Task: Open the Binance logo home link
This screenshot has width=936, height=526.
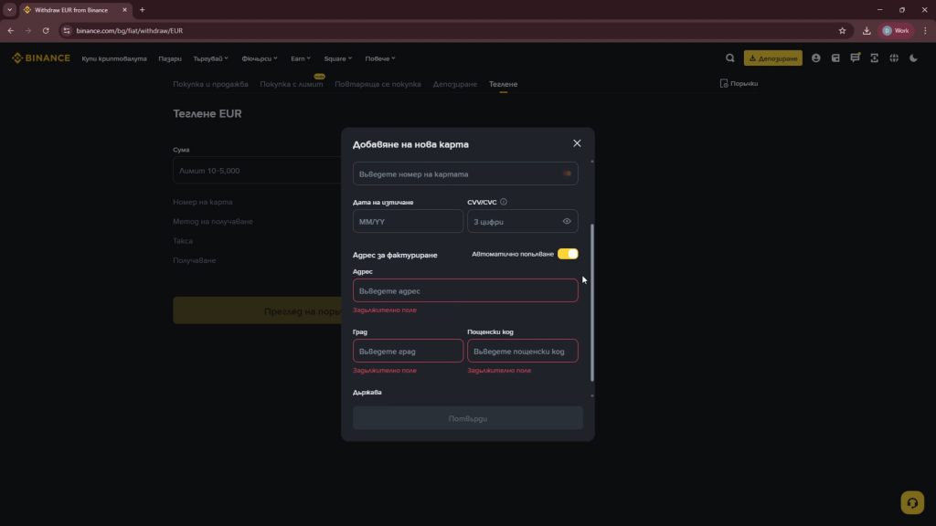Action: coord(40,58)
